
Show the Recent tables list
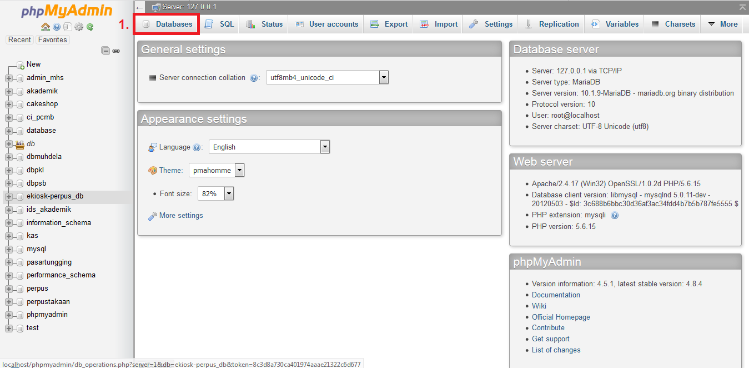pos(19,40)
